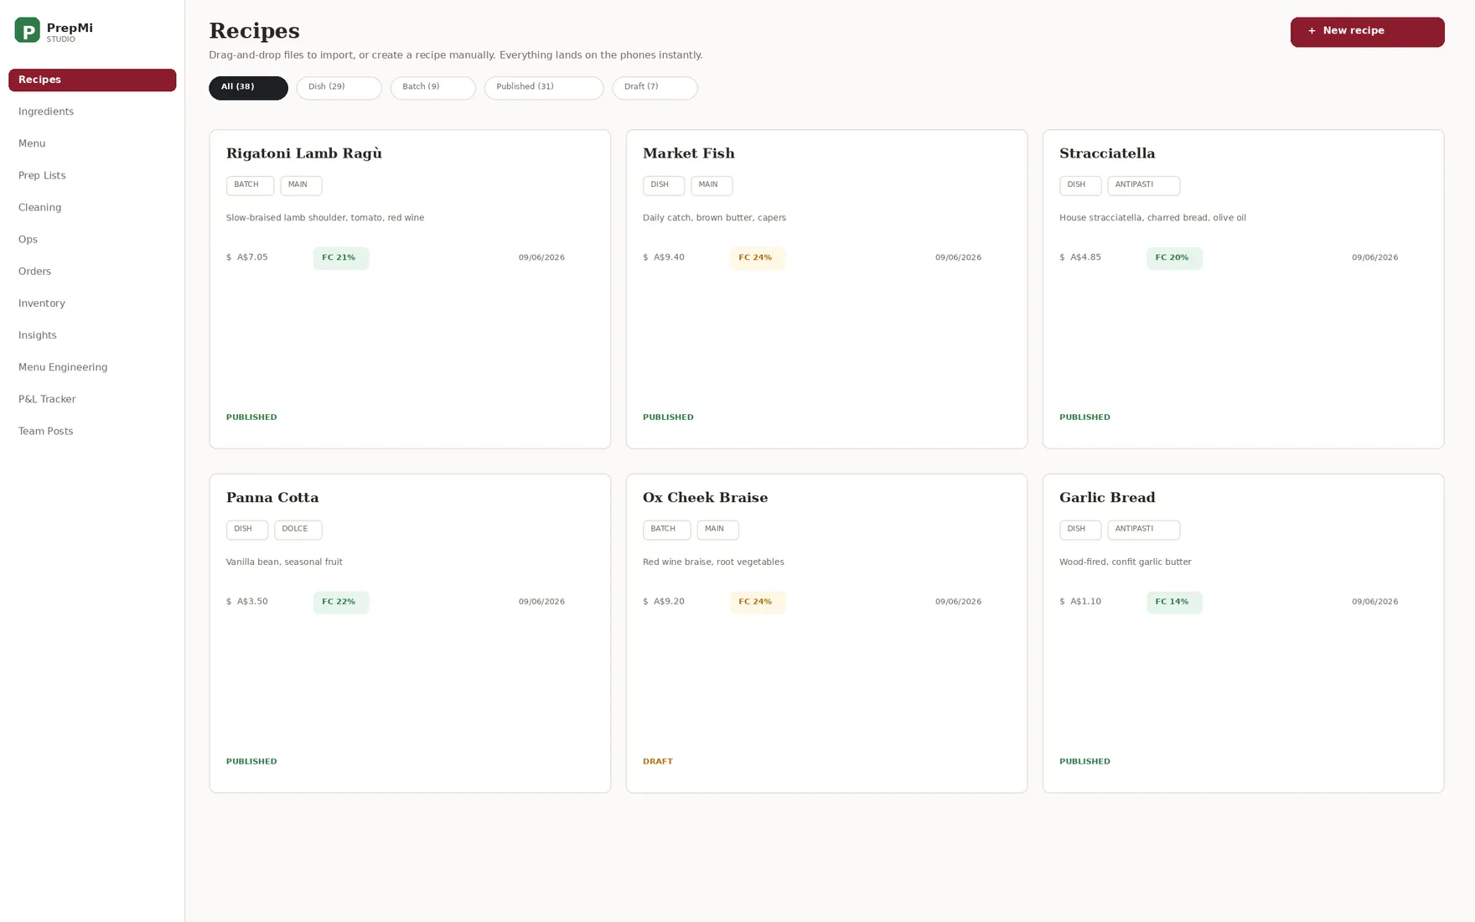Click FC 14% badge on Garlic Bread
The height and width of the screenshot is (922, 1475).
pyautogui.click(x=1173, y=603)
